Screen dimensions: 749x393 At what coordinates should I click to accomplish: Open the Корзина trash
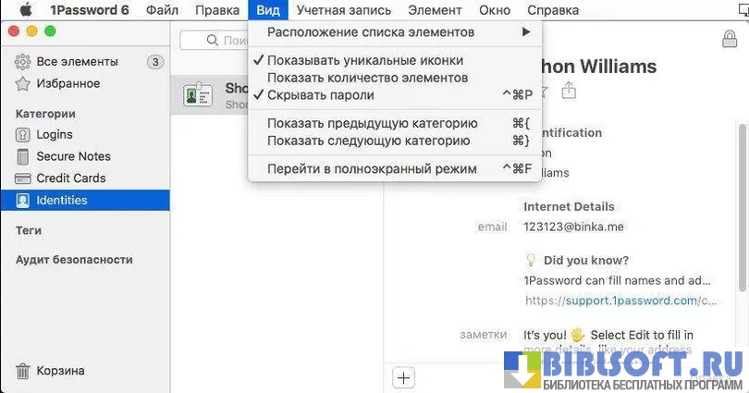(x=60, y=371)
